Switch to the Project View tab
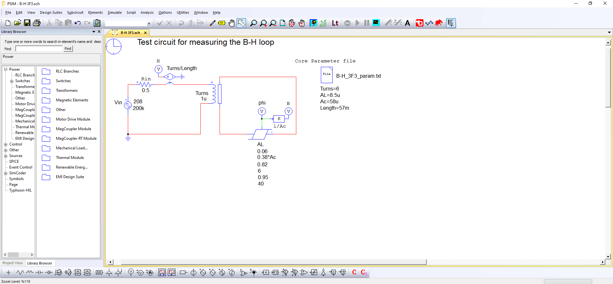The width and height of the screenshot is (613, 284). point(13,263)
